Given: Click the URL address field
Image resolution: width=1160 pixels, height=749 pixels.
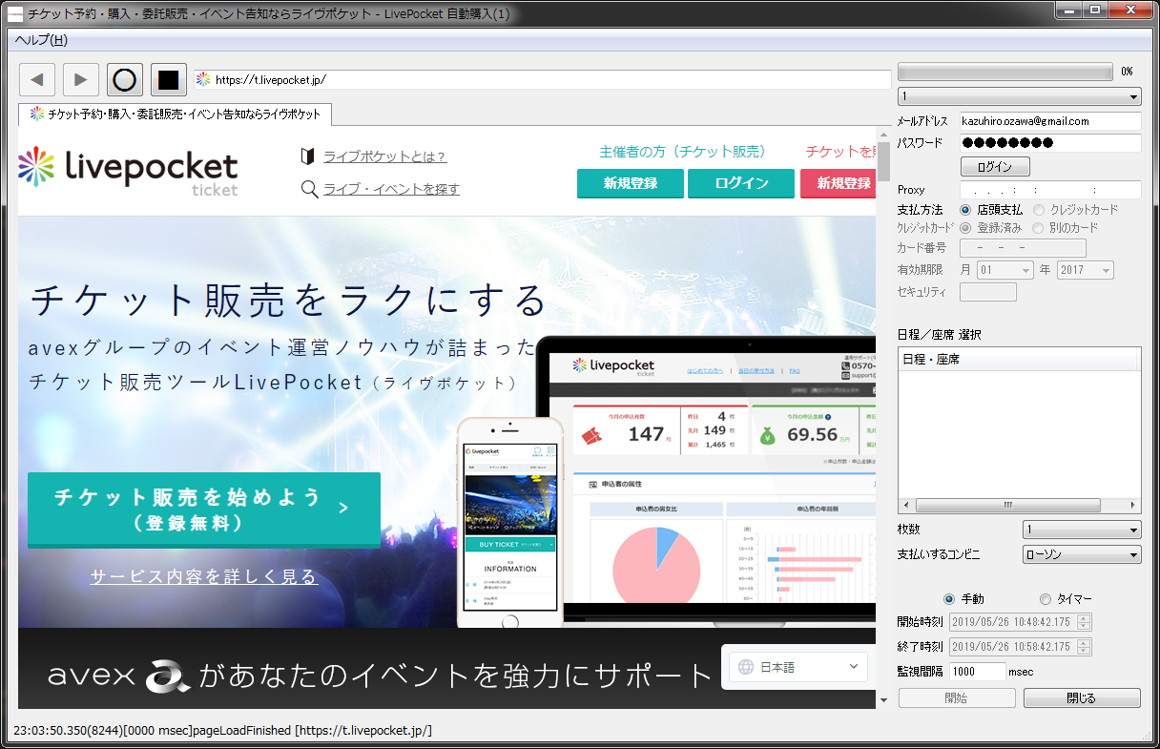Looking at the screenshot, I should coord(544,80).
